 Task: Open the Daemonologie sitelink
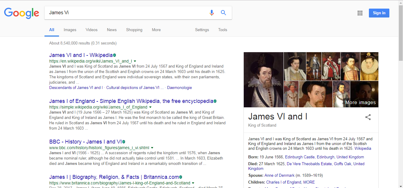(179, 87)
